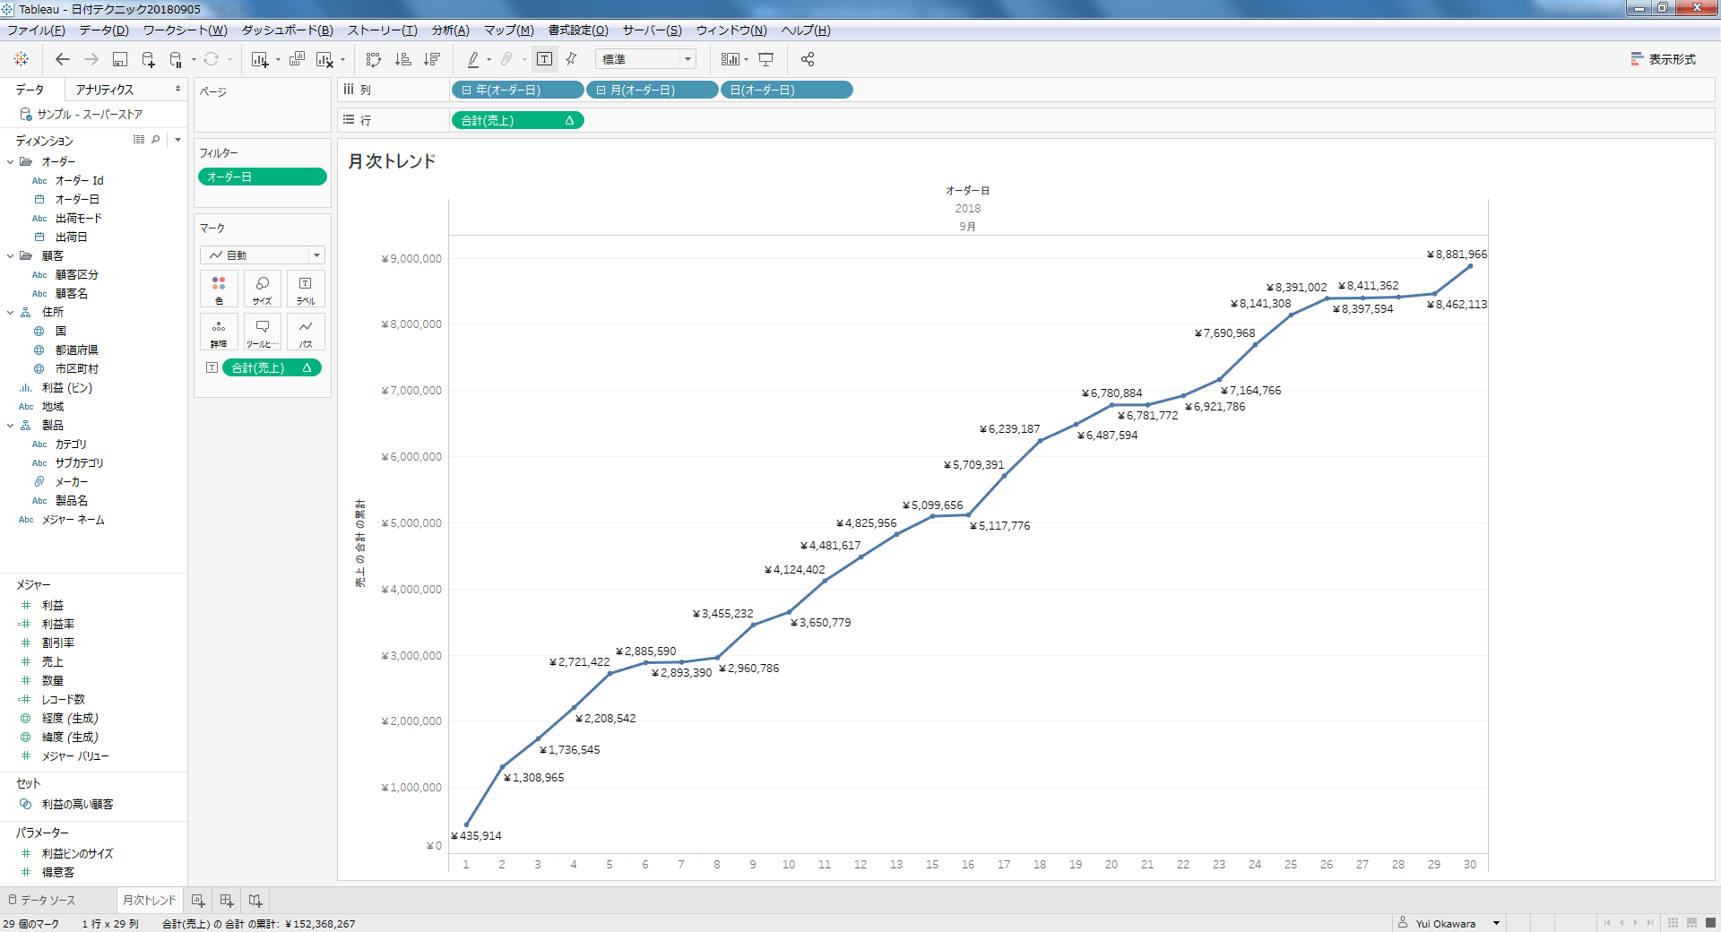Click the chart title 月次トレンド
Viewport: 1721px width, 932px height.
tap(392, 161)
